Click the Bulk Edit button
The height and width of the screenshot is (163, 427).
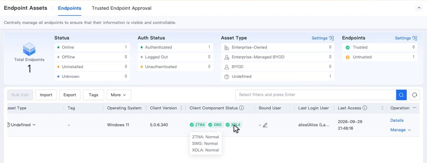tap(20, 95)
